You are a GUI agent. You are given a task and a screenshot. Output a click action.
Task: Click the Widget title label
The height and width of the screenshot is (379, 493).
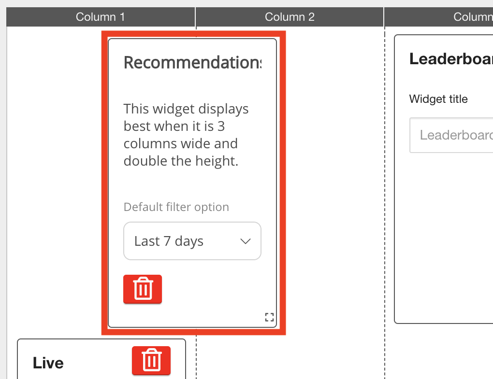pyautogui.click(x=438, y=99)
